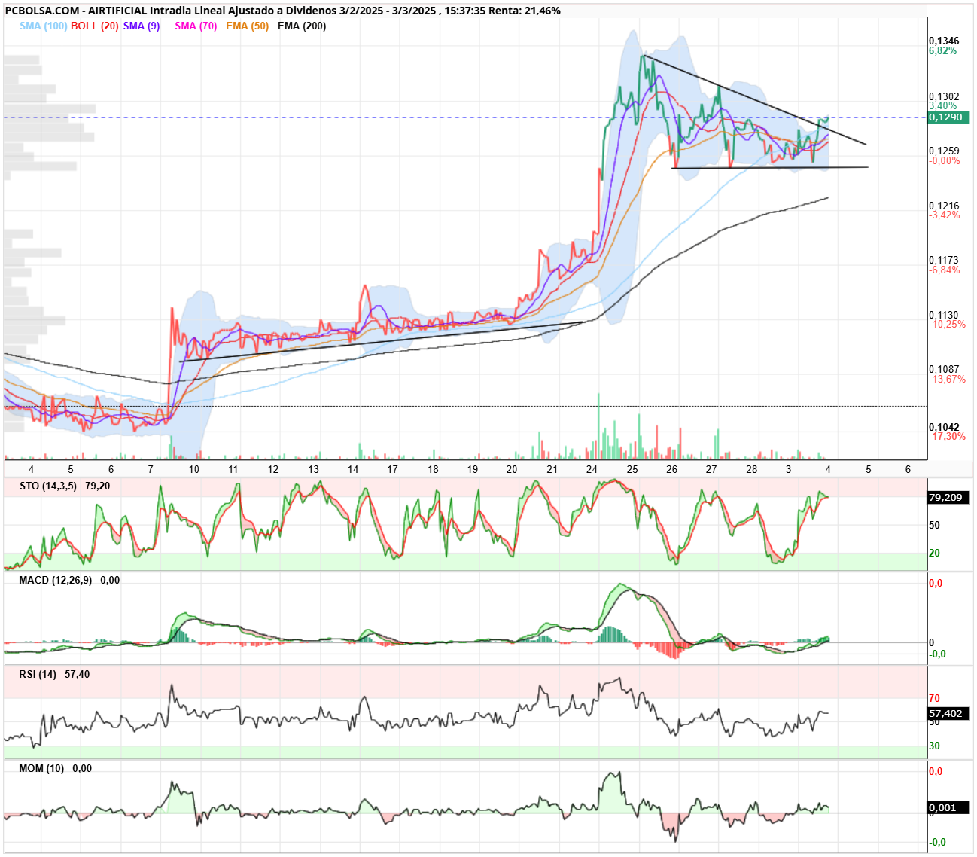Select the -3,42% percentage label
The height and width of the screenshot is (857, 977).
[945, 215]
